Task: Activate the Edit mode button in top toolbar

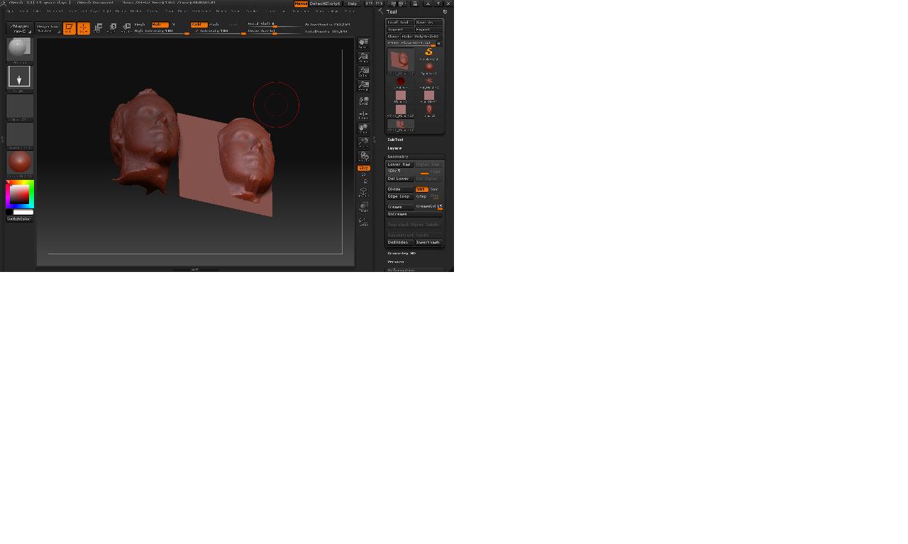Action: coord(69,28)
